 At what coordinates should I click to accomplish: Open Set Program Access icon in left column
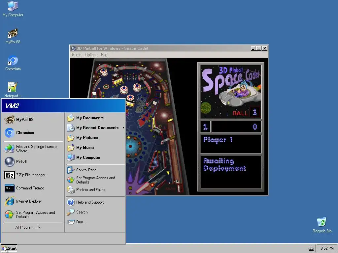[x=10, y=214]
